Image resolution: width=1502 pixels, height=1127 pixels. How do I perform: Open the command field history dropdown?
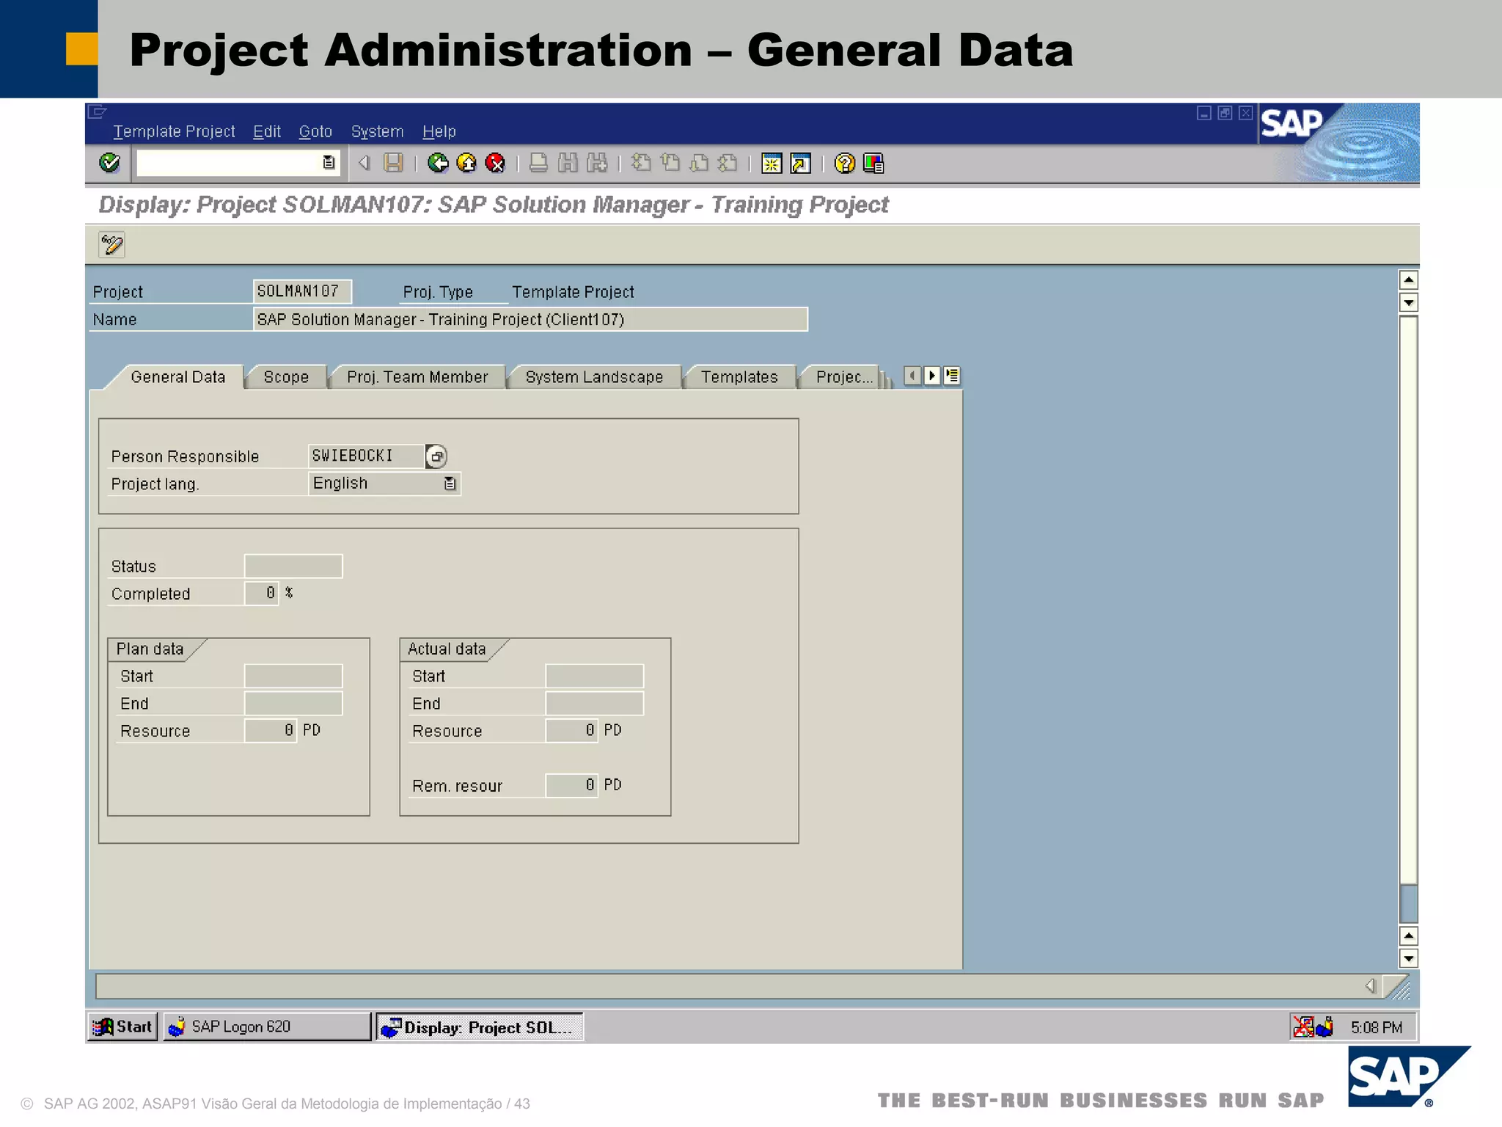coord(329,162)
